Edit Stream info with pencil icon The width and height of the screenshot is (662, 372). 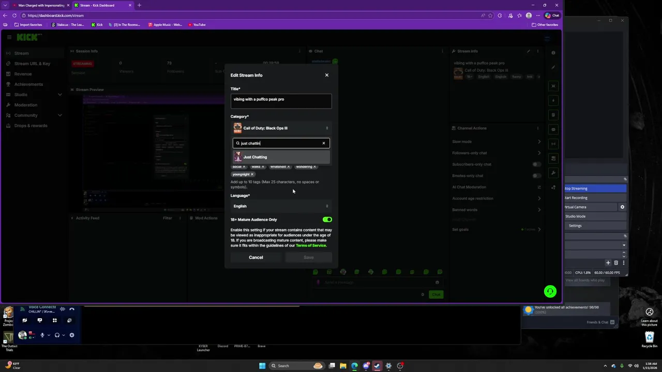tap(529, 51)
